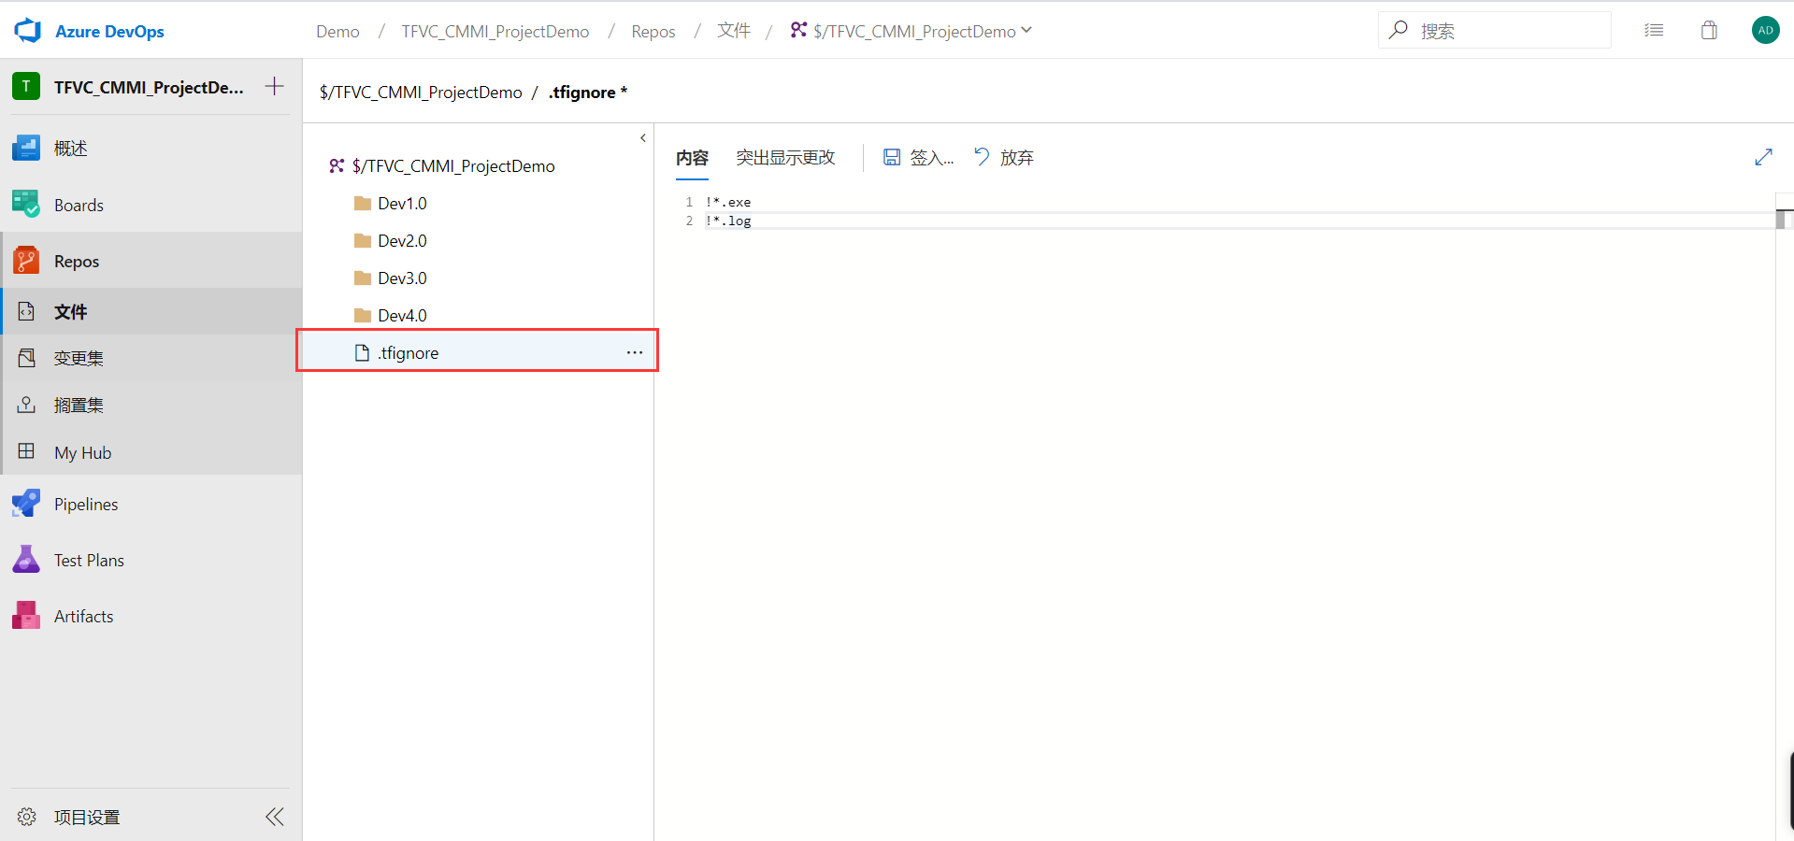Click the My Hub grid icon
Screen dimensions: 1794x841
26,451
